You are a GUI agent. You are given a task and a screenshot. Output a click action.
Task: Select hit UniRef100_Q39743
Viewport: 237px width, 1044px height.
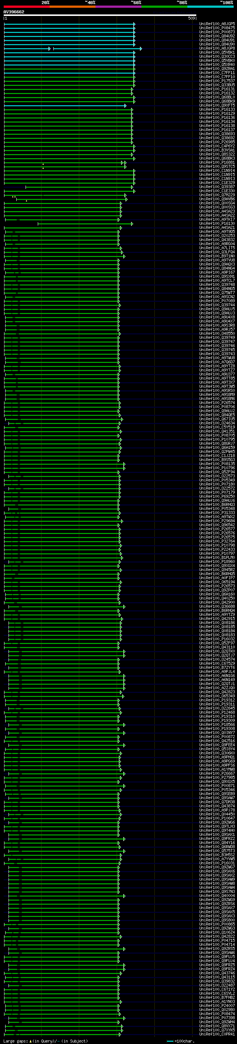pyautogui.click(x=217, y=354)
